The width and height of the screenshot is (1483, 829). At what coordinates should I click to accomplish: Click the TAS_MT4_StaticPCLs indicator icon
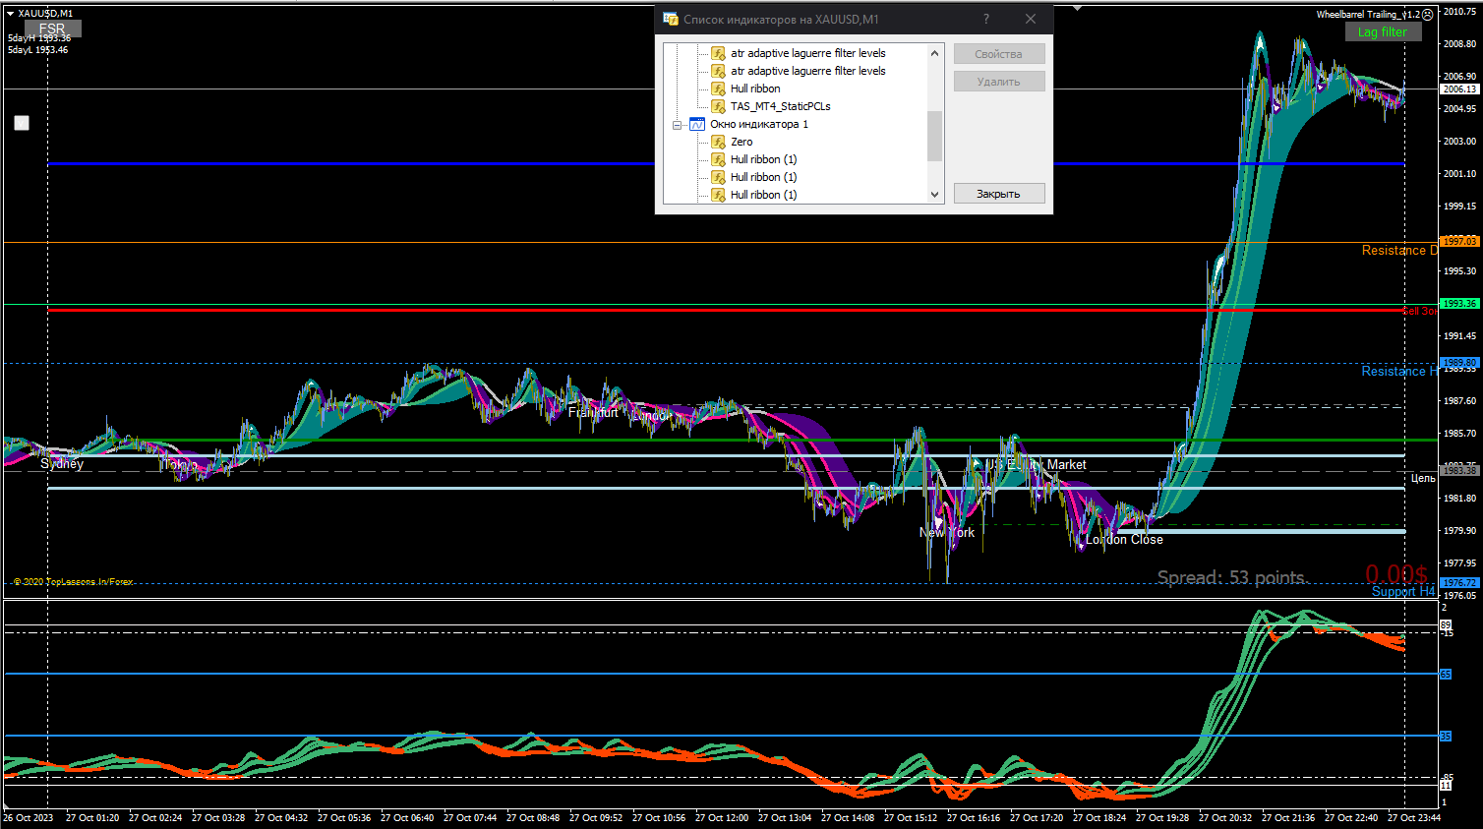[719, 106]
